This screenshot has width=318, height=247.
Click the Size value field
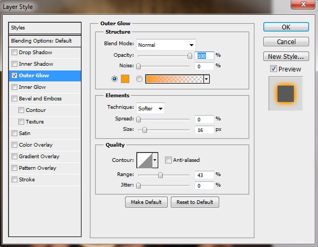[x=204, y=130]
